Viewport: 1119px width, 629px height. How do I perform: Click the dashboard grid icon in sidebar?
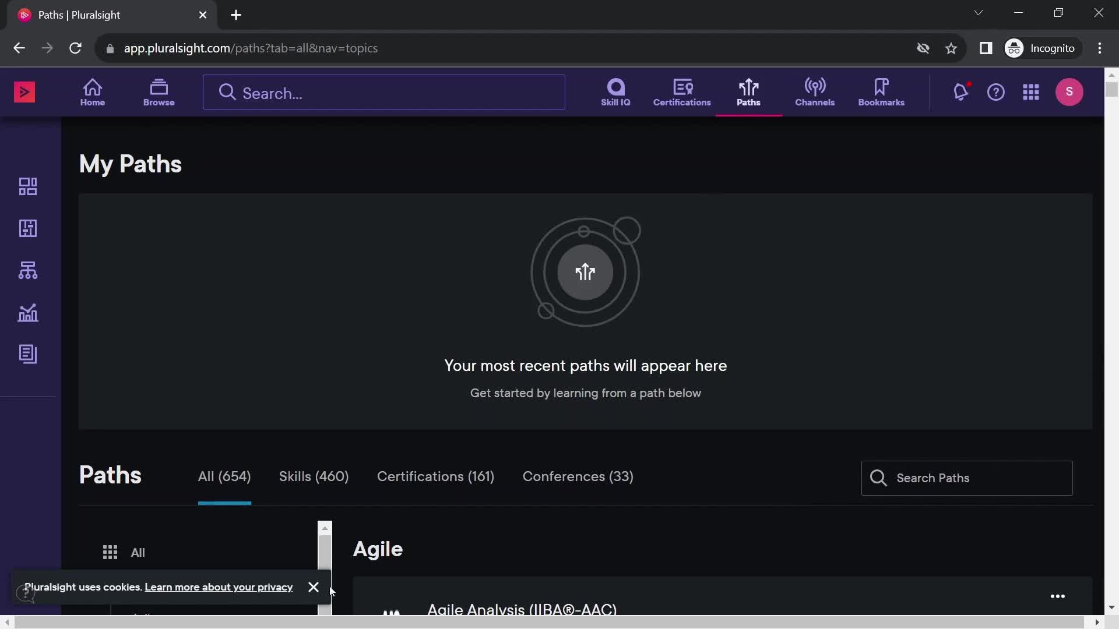pyautogui.click(x=27, y=186)
